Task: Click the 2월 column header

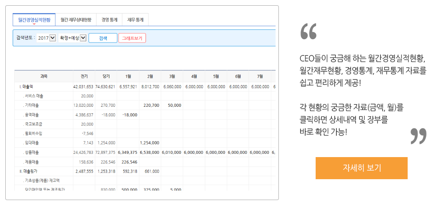Action: [150, 76]
